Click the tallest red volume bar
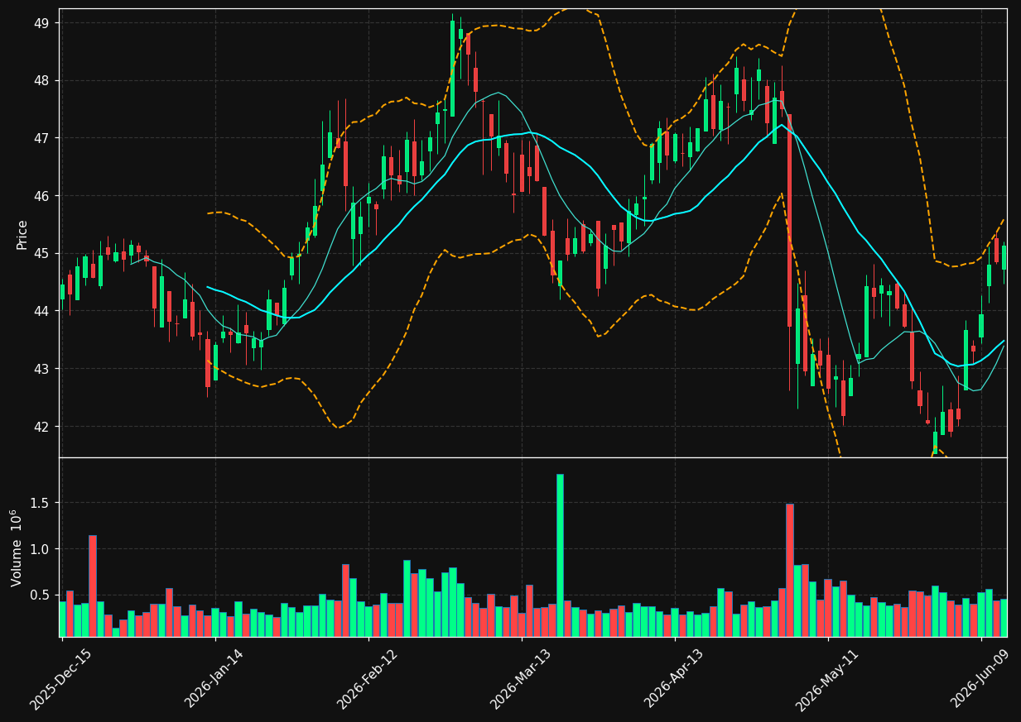Screen dimensions: 1021x722 790,570
